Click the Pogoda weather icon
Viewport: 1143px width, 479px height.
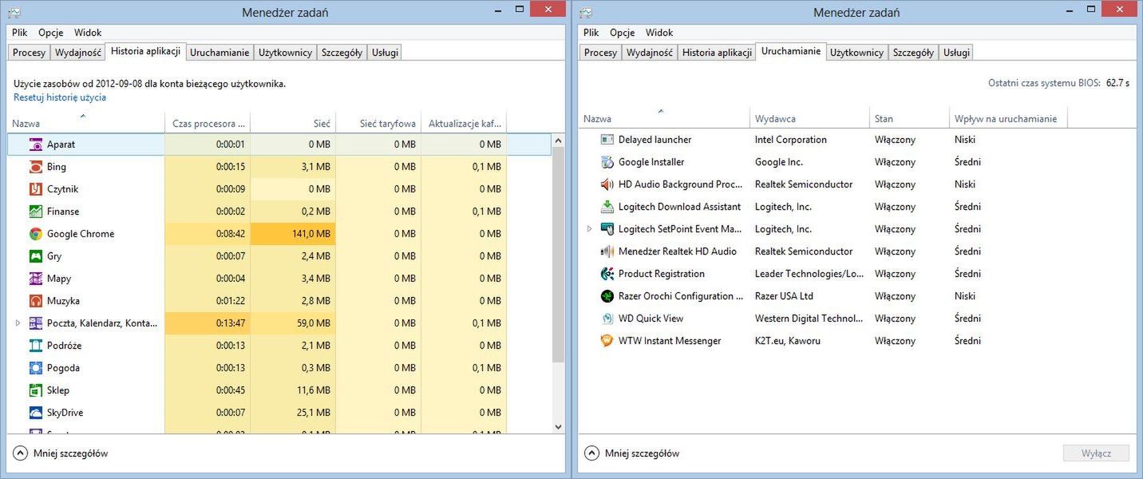pyautogui.click(x=35, y=368)
